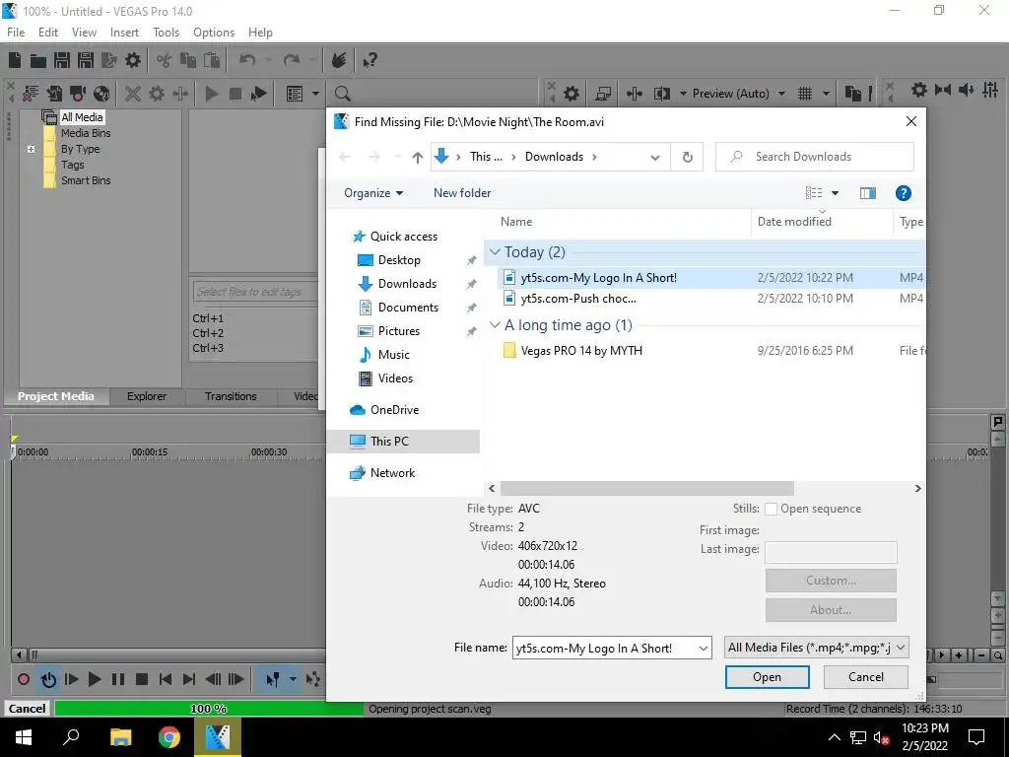Screen dimensions: 1009x757
Task: Open the Tools menu
Action: pyautogui.click(x=166, y=33)
